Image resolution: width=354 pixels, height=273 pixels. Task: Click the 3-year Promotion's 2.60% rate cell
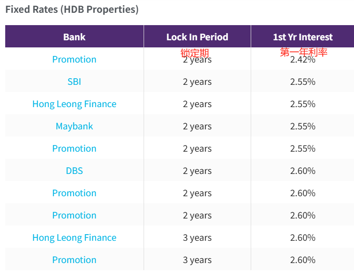(302, 260)
